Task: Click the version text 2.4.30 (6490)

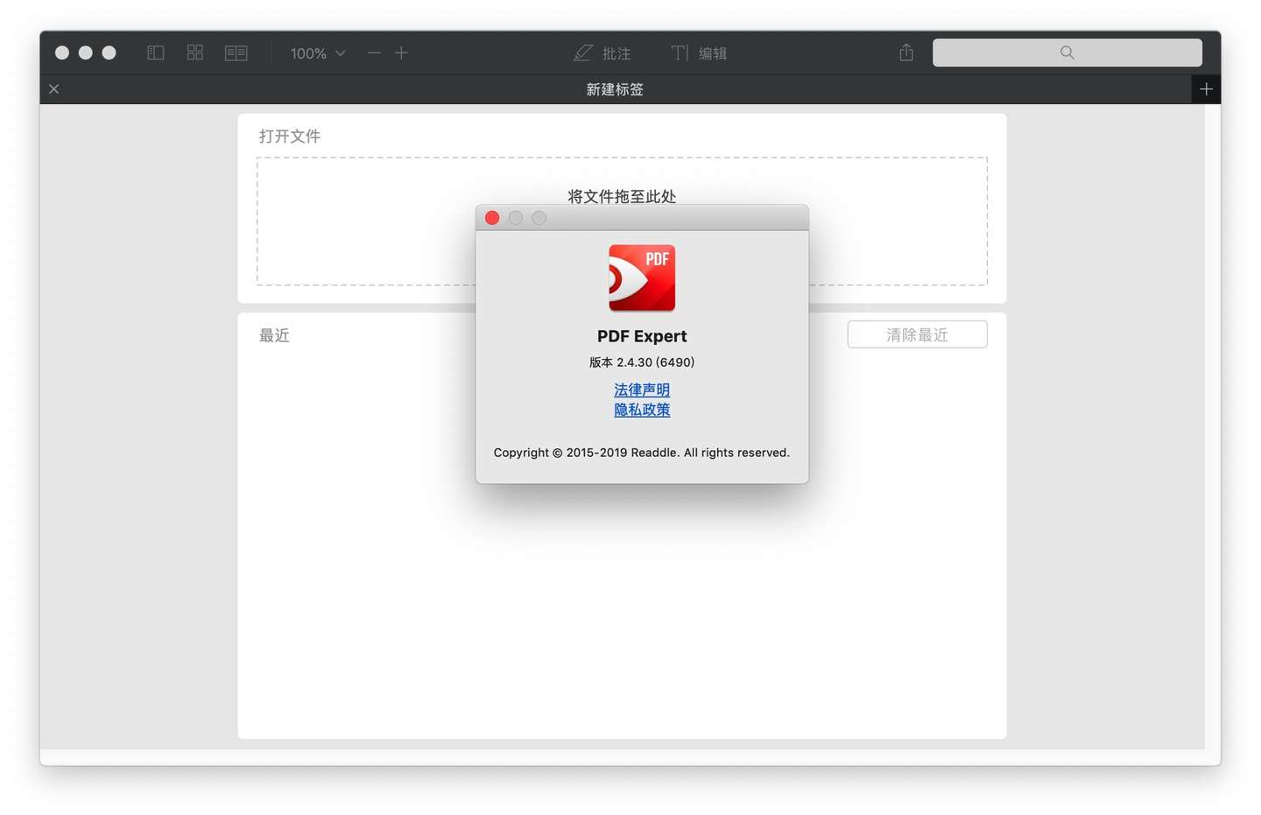Action: (642, 362)
